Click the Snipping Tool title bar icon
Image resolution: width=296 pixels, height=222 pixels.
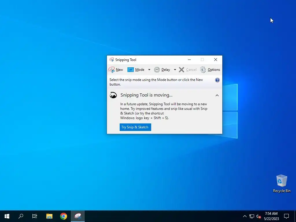point(112,60)
